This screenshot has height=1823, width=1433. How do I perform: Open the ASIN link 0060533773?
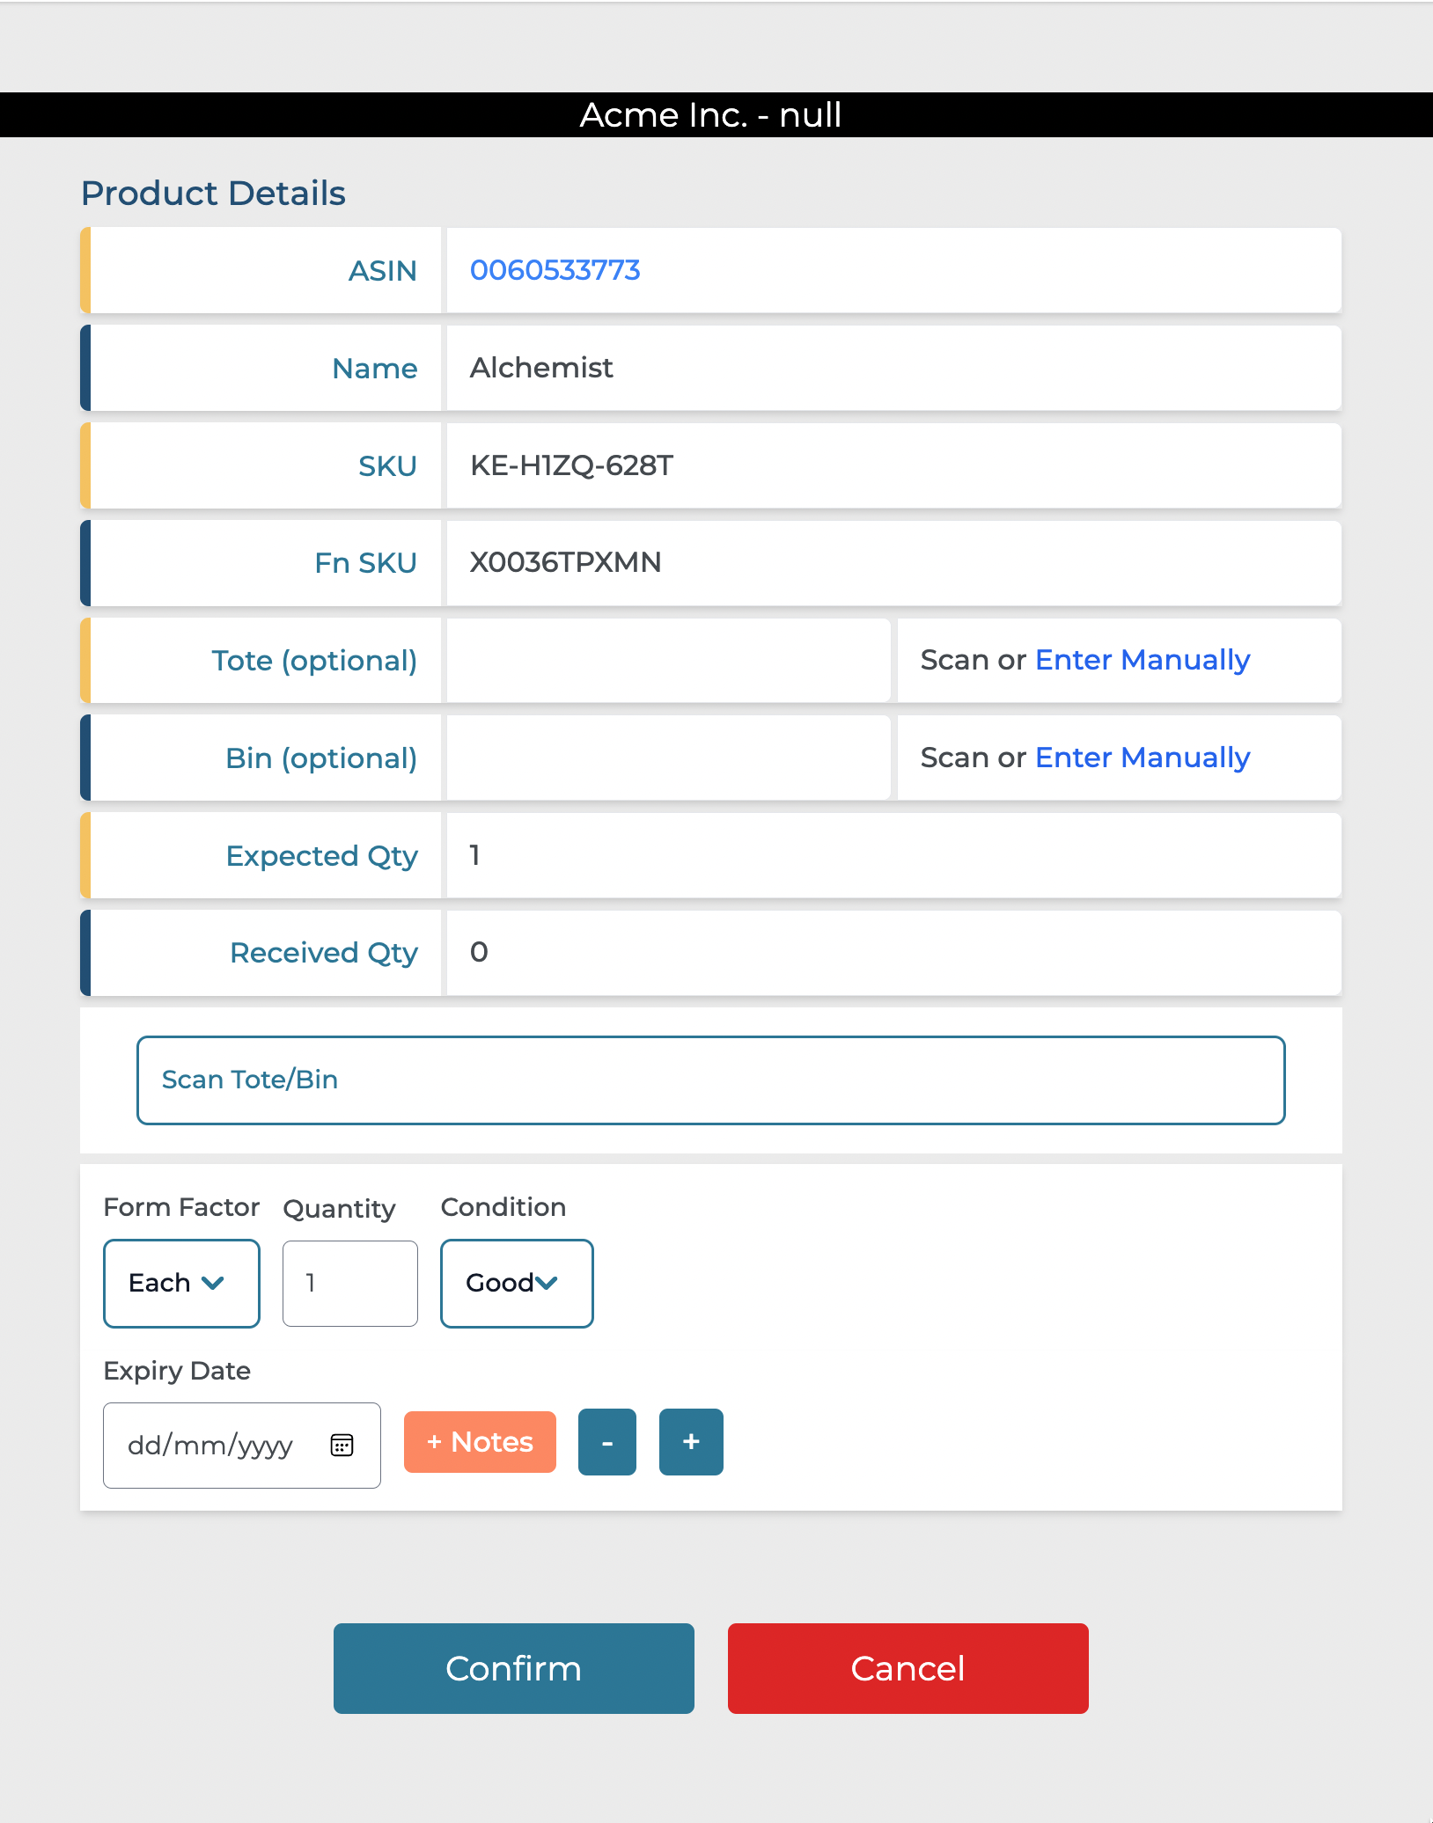pyautogui.click(x=554, y=270)
